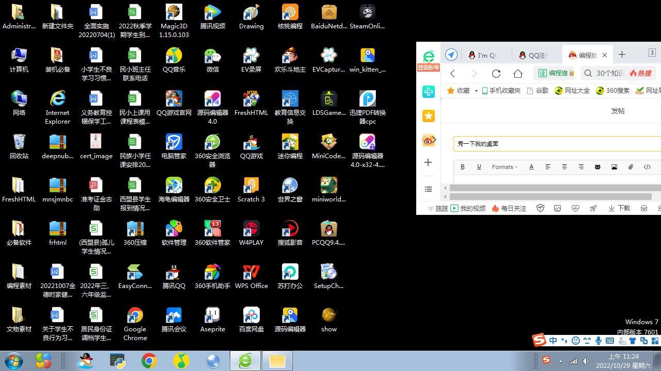Open the 谷歌 bookmark
Viewport: 661px width, 371px height.
click(x=538, y=91)
